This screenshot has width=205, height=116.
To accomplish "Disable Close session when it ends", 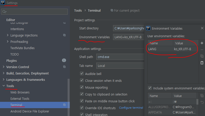I will tap(82, 80).
